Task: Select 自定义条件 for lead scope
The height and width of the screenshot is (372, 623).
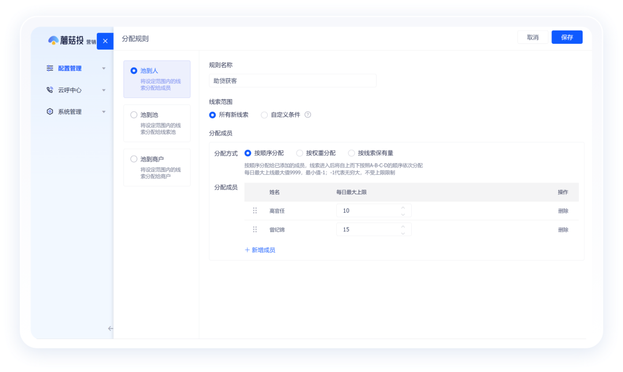Action: click(264, 114)
